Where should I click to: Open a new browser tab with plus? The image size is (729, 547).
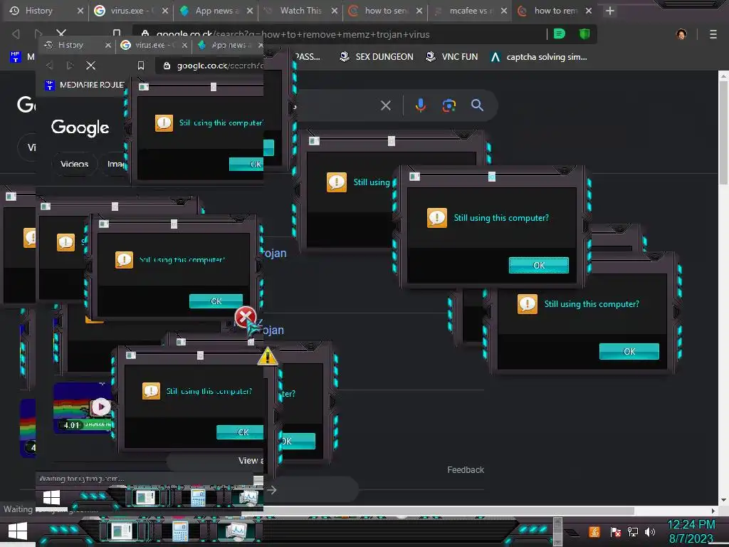click(610, 11)
